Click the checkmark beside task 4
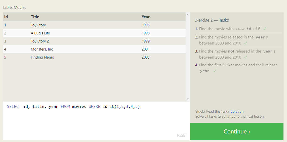Screen dimensions: 287x142 [x=215, y=71]
